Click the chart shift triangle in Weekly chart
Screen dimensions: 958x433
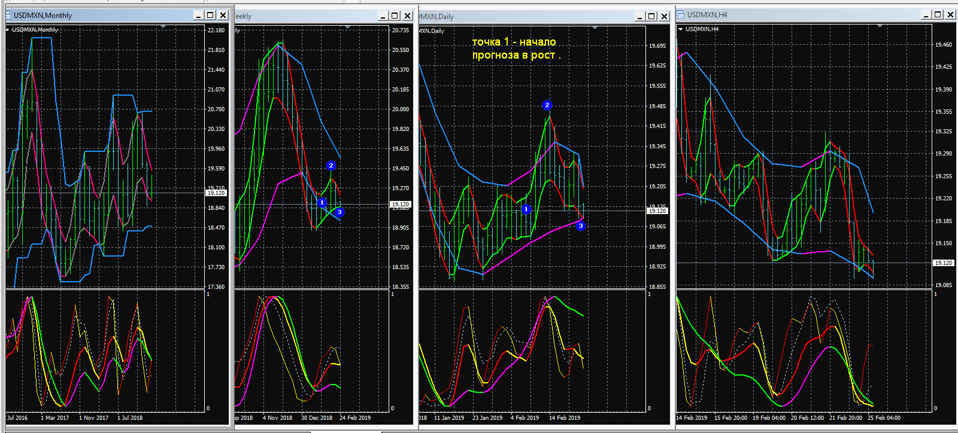pos(348,28)
